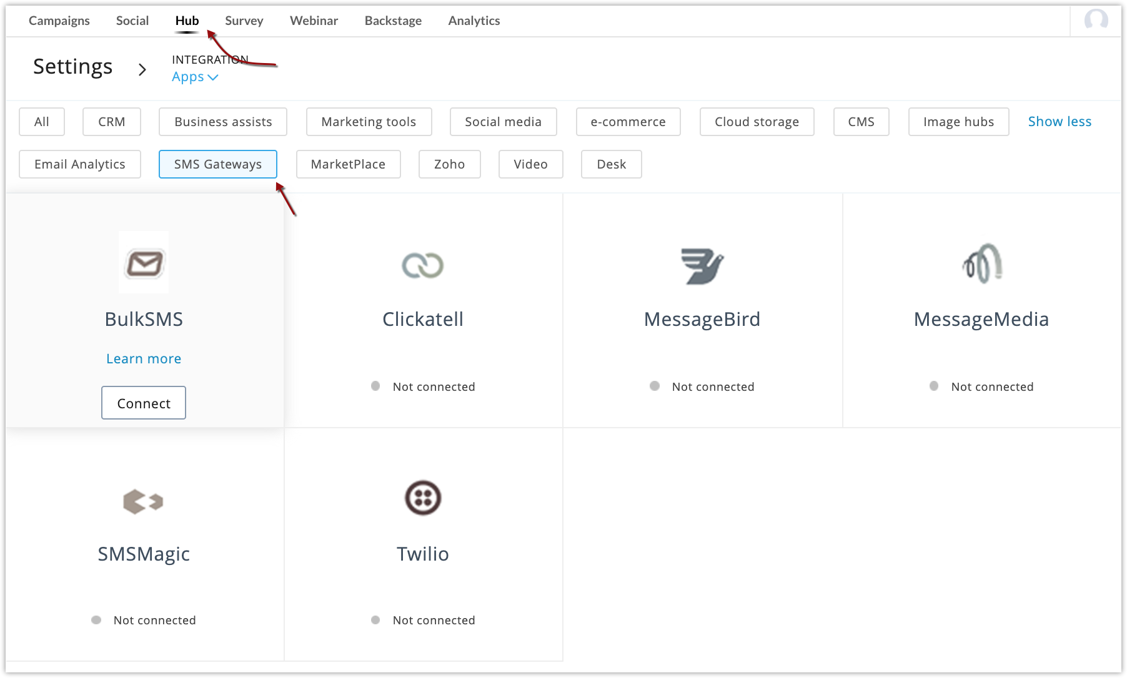Click the Settings heading
Viewport: 1127px width, 678px height.
(72, 67)
